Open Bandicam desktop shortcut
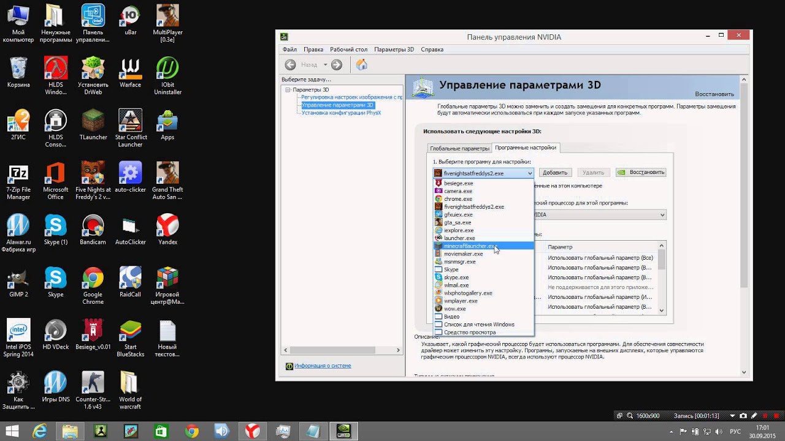This screenshot has width=785, height=441. coord(93,226)
